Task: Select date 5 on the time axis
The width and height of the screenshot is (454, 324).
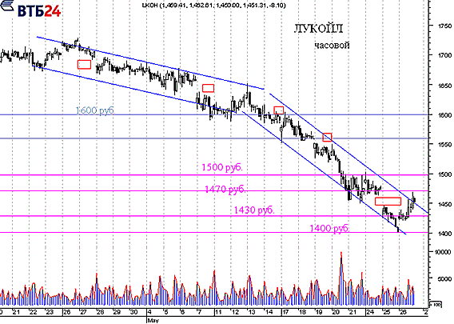Action: click(166, 313)
